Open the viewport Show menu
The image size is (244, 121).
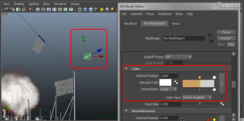pyautogui.click(x=46, y=4)
